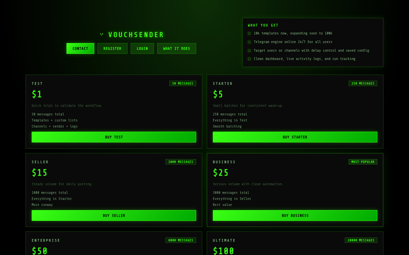Viewport: 409px width, 255px height.
Task: Click 'Channels + sender + logs' feature line
Action: point(55,127)
